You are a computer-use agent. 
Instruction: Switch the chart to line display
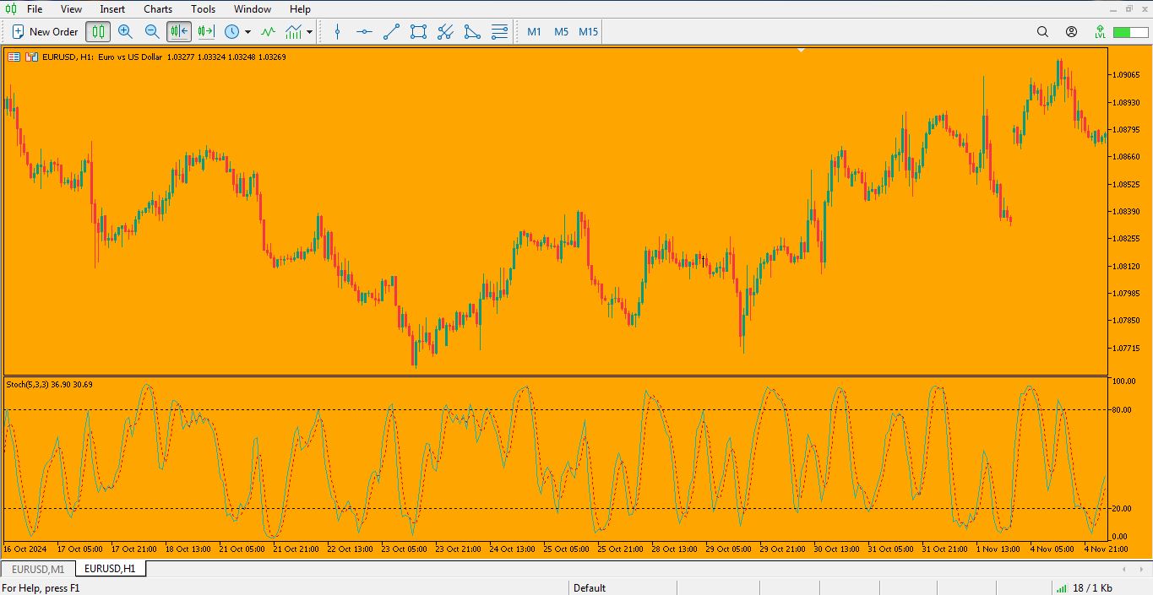(x=268, y=31)
